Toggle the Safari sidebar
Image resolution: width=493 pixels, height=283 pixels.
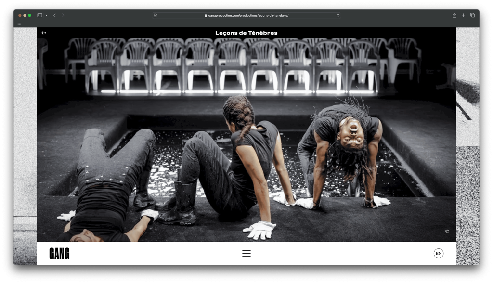point(39,15)
